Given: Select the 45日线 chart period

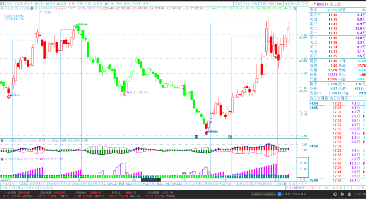Looking at the screenshot, I should [109, 4].
